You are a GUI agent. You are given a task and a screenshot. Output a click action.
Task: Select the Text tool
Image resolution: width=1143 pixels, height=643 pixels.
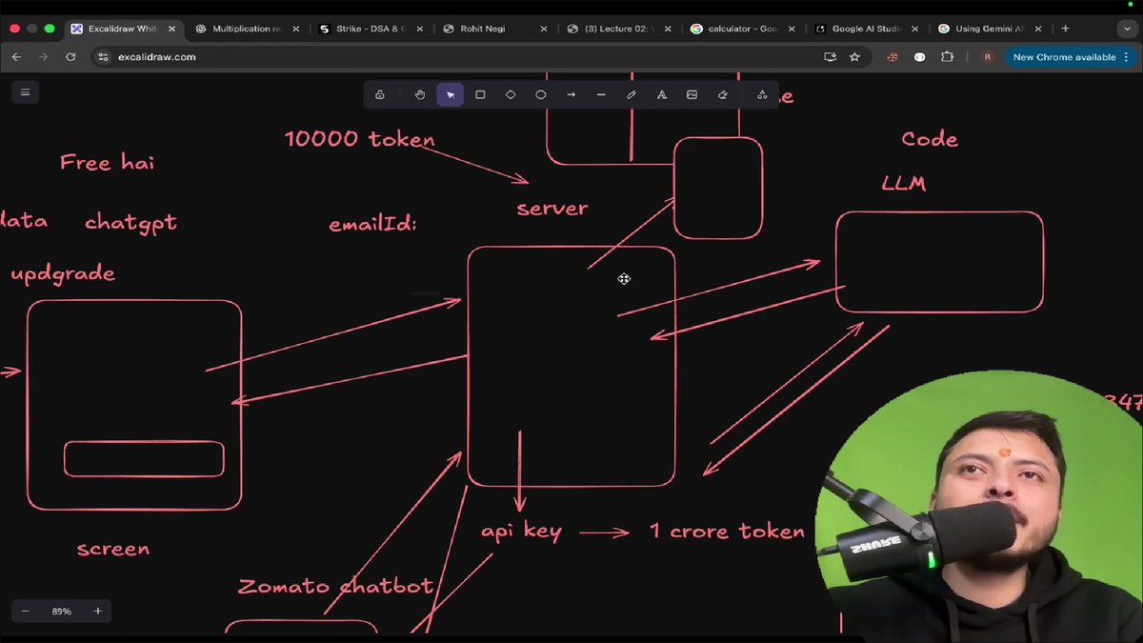click(661, 94)
